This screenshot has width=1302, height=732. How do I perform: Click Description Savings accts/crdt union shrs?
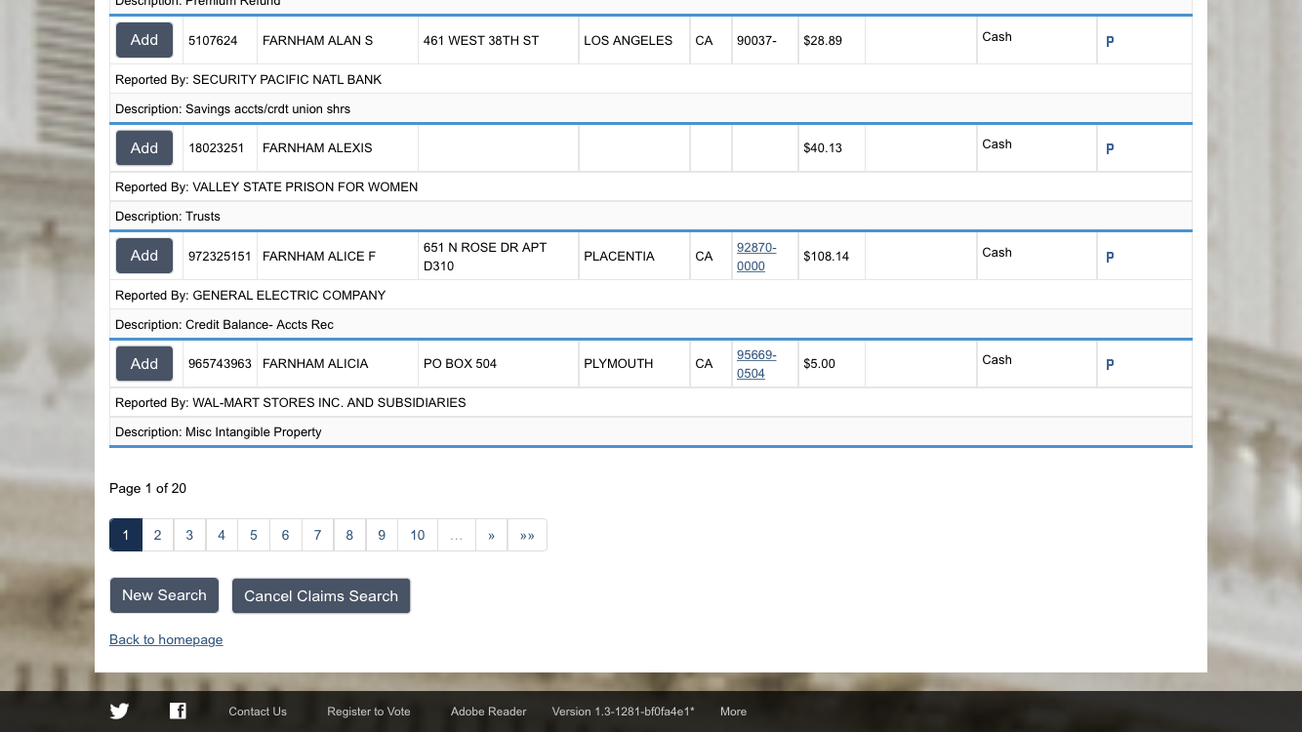(x=267, y=108)
